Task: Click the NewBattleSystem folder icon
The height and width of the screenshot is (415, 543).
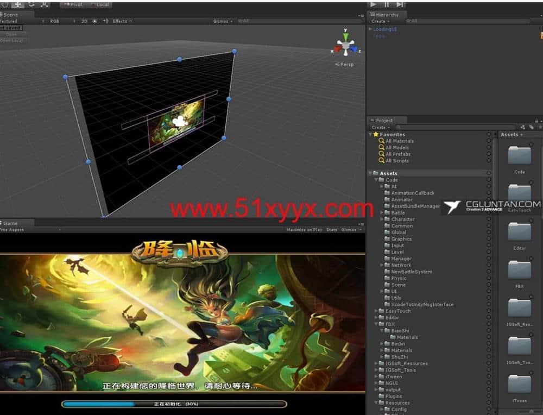Action: coord(387,272)
